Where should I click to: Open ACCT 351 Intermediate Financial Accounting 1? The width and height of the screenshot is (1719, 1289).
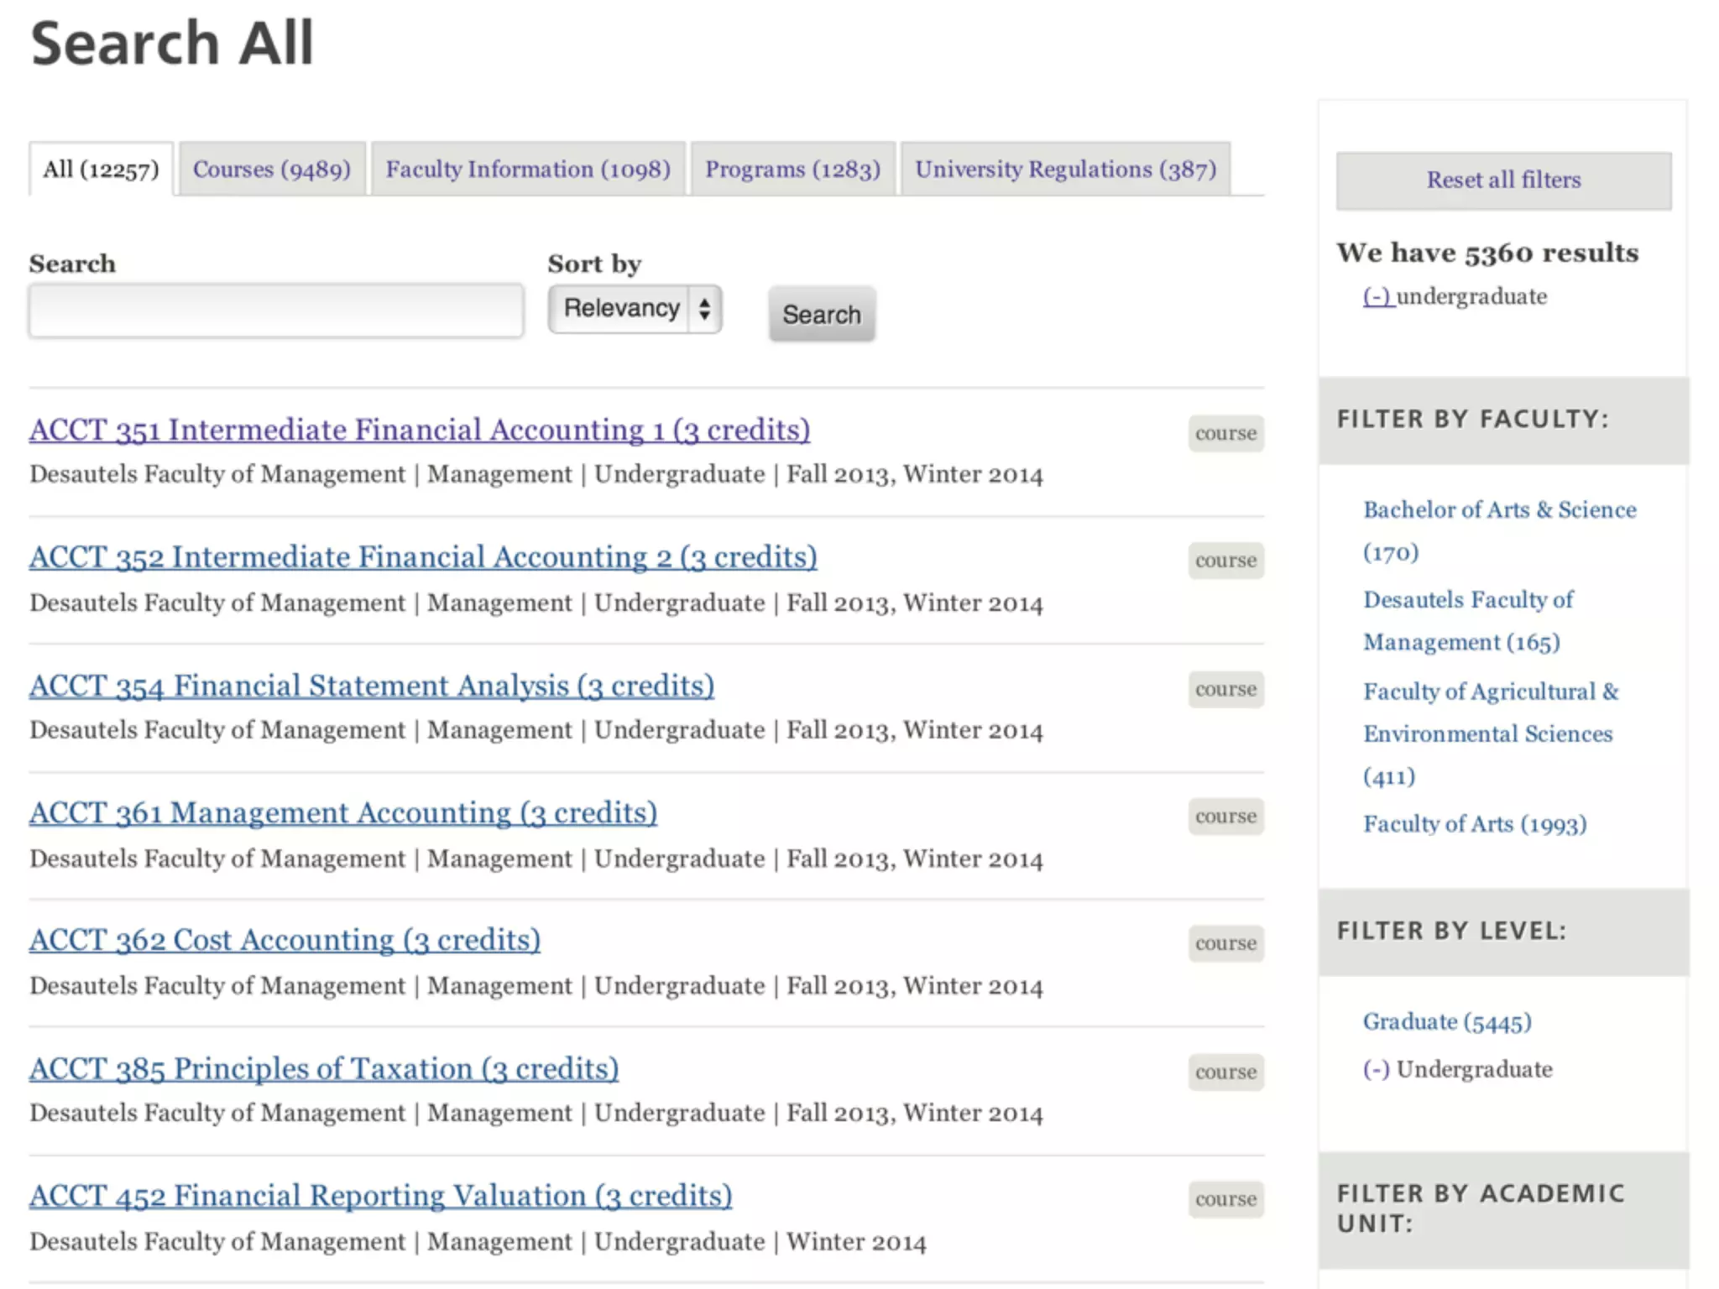420,430
